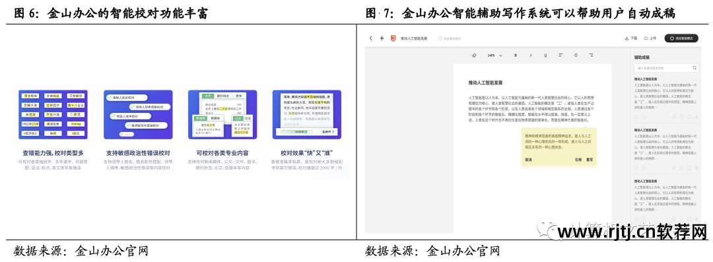
Task: Click the exit smart mode button
Action: coord(681,39)
